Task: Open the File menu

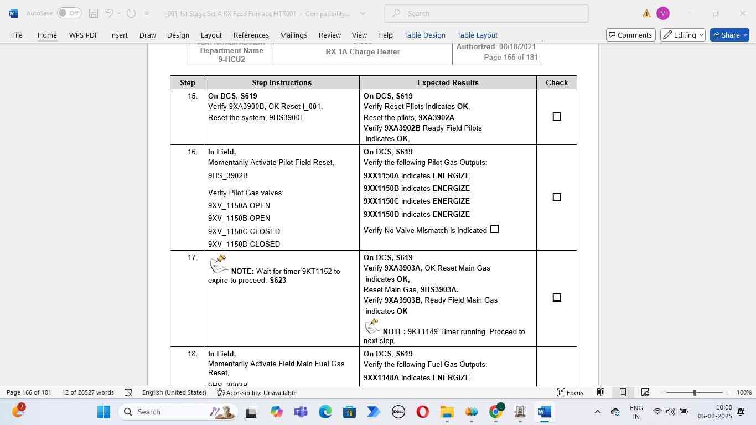Action: click(x=17, y=35)
